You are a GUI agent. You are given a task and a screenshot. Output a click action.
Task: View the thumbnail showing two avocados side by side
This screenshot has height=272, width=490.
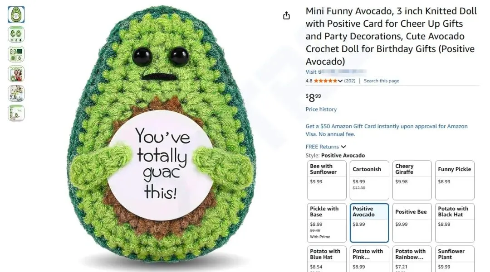click(x=16, y=34)
